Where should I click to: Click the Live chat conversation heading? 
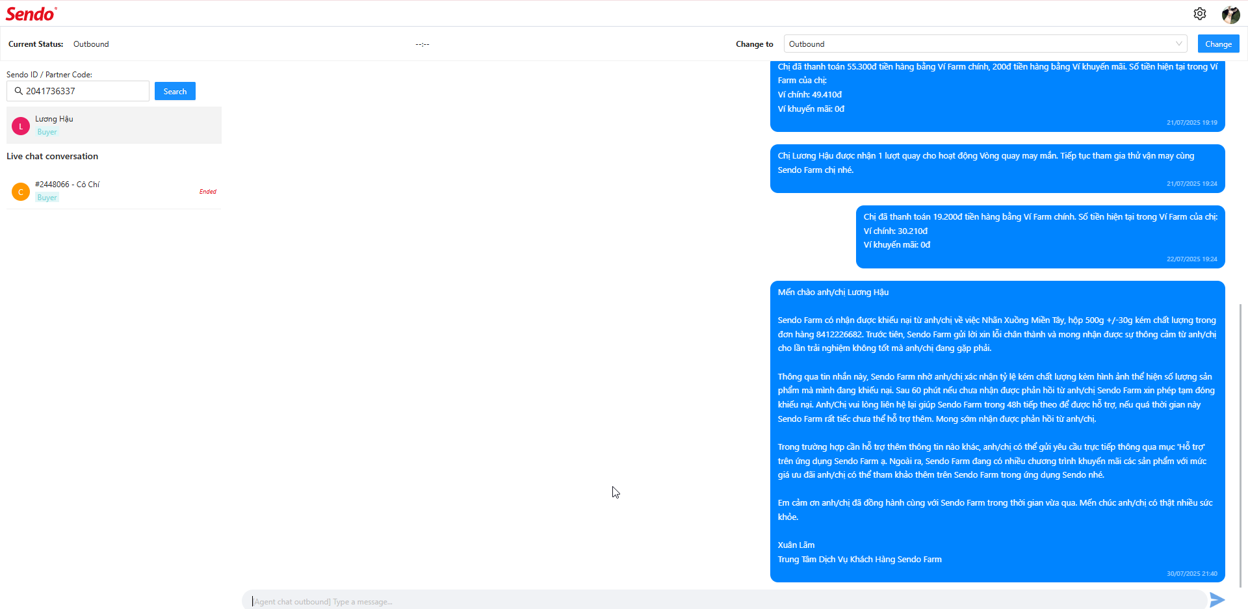pos(52,156)
